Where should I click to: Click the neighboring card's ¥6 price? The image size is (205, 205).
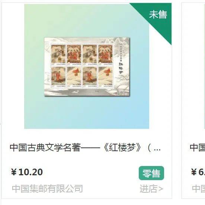click(x=198, y=172)
